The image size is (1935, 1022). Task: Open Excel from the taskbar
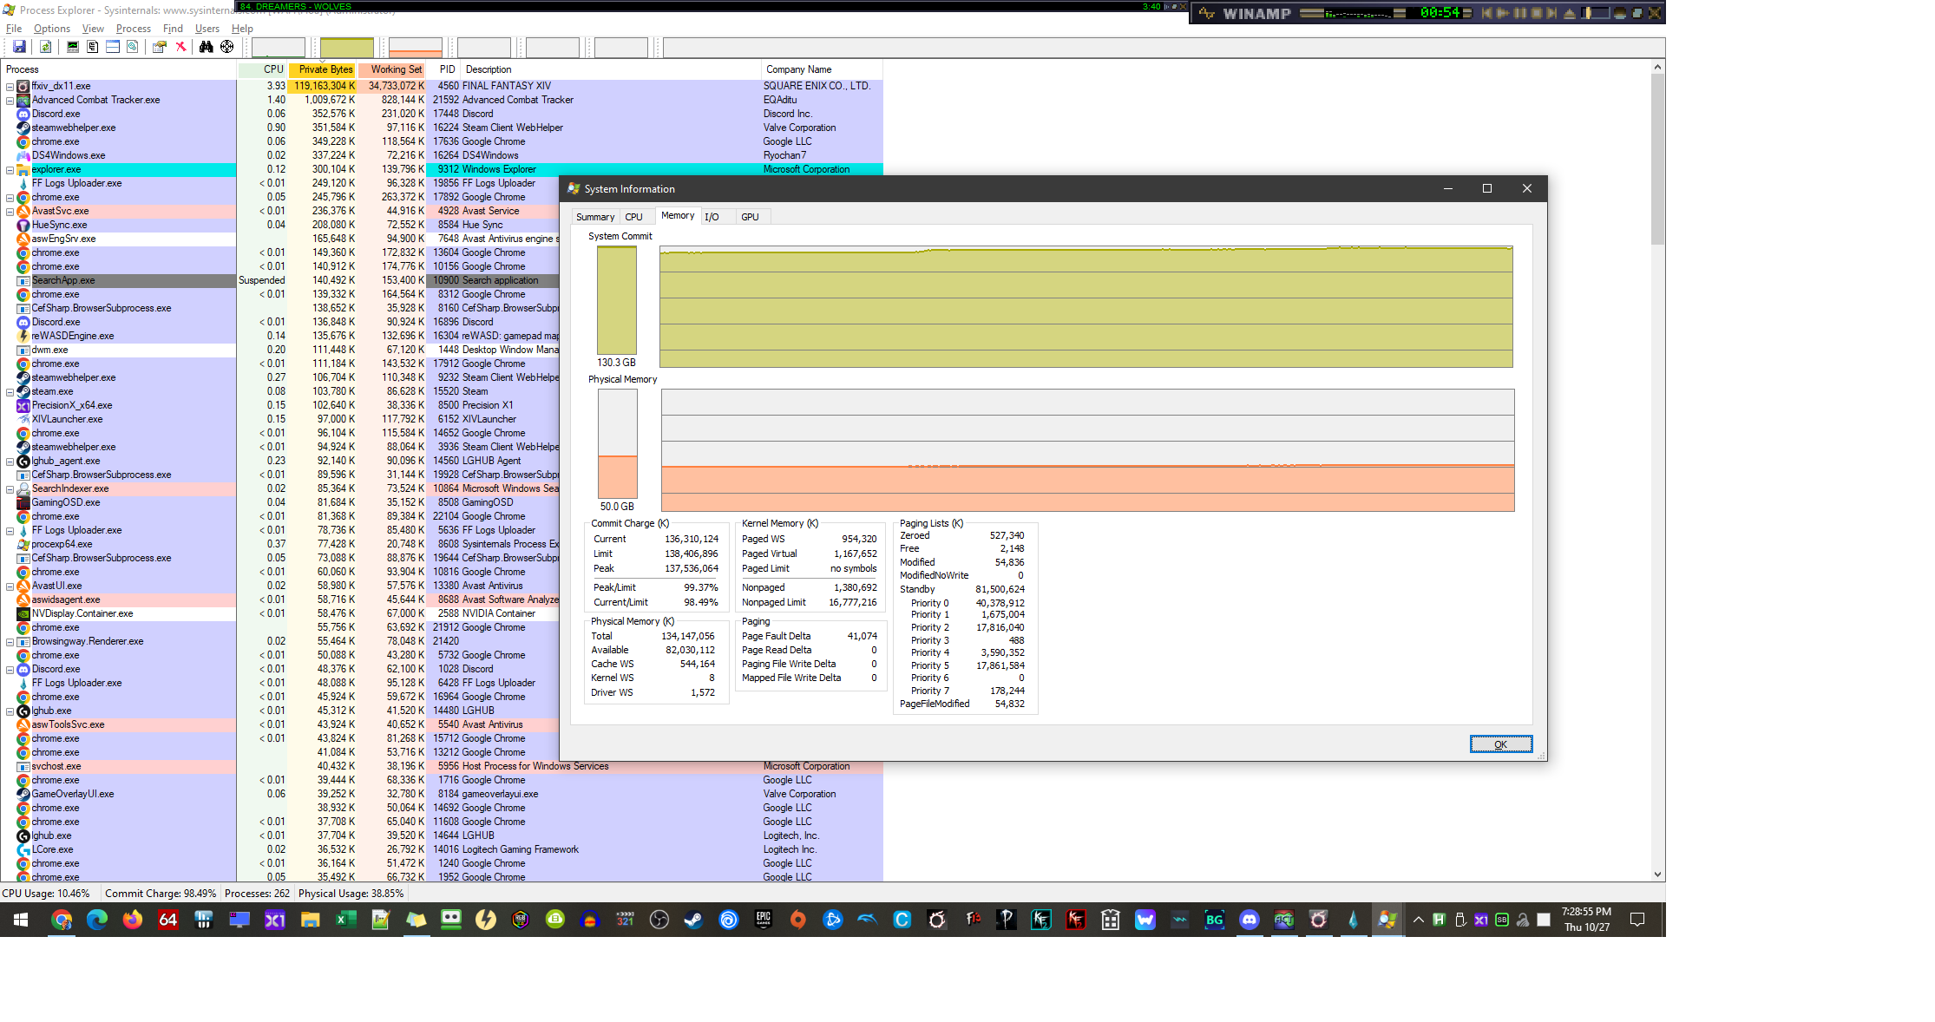(345, 920)
